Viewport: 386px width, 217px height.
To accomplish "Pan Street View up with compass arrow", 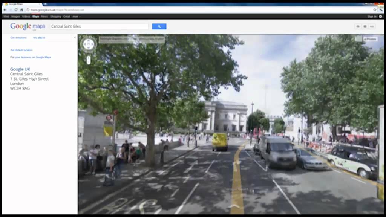I will [89, 41].
